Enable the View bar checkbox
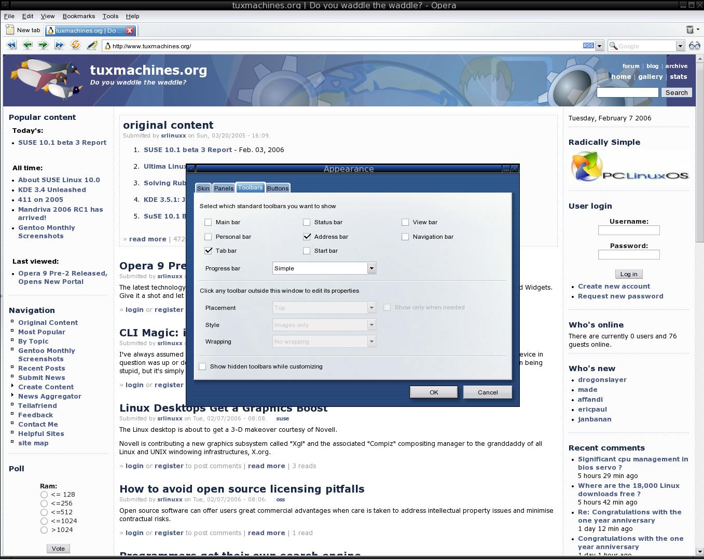Viewport: 704px width, 559px height. 405,222
